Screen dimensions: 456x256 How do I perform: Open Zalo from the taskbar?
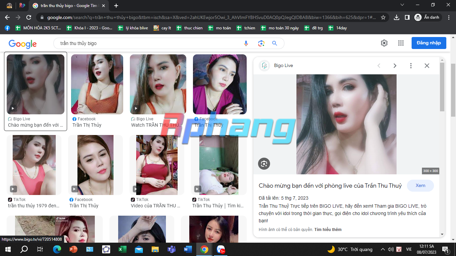221,249
